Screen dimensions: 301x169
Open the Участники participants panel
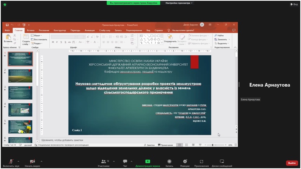click(104, 163)
